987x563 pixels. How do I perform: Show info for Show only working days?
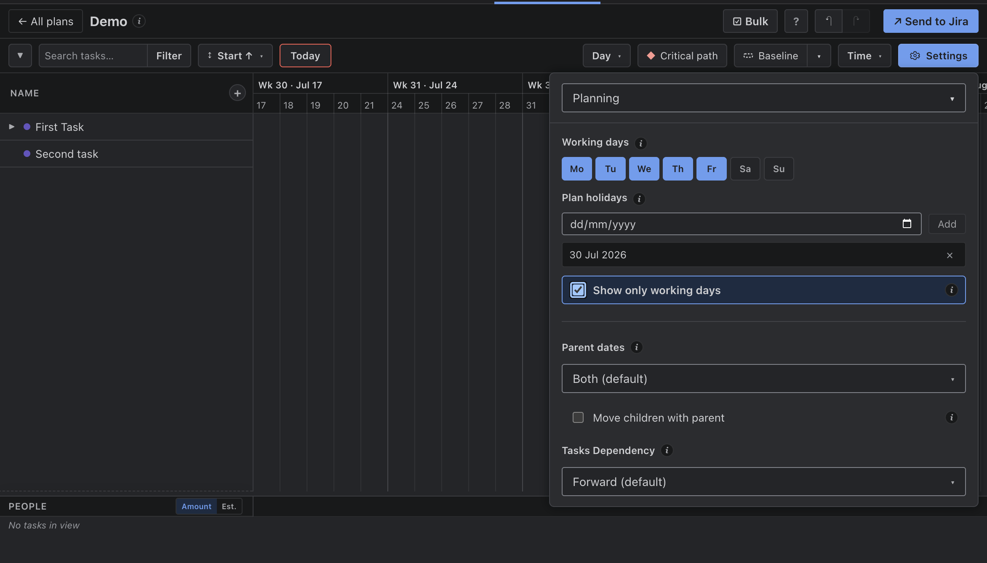tap(951, 290)
